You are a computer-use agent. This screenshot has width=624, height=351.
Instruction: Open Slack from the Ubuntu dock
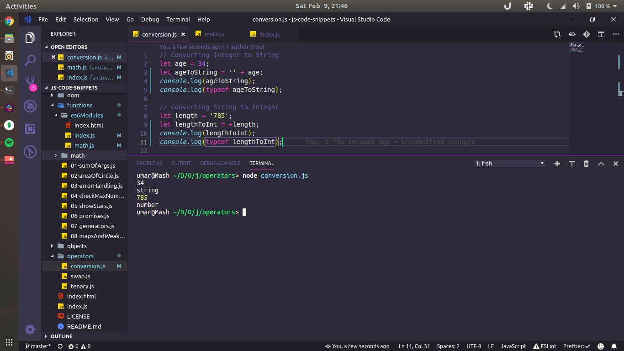click(x=9, y=108)
